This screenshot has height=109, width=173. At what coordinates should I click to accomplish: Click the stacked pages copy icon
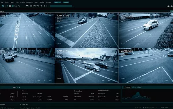(x=31, y=6)
